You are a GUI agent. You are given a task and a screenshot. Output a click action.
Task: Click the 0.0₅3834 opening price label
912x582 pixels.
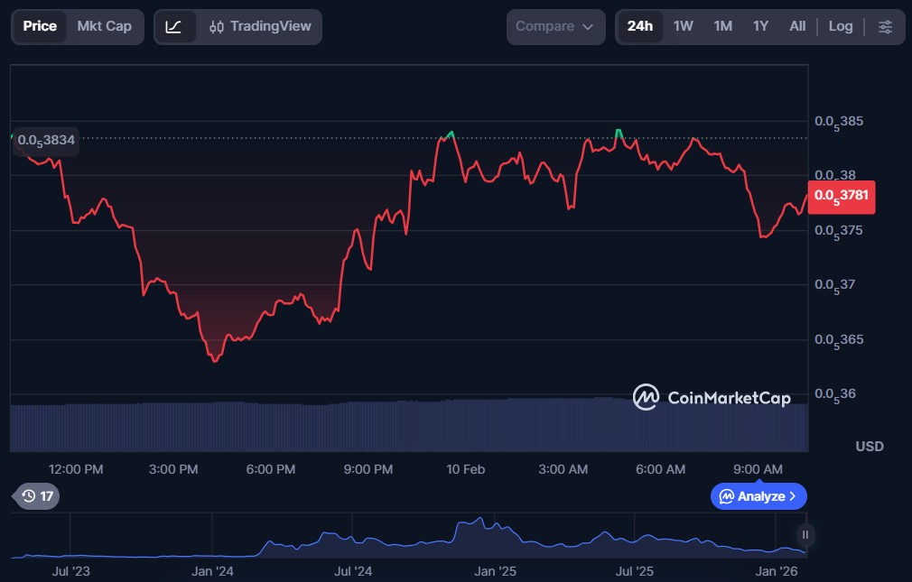[46, 141]
